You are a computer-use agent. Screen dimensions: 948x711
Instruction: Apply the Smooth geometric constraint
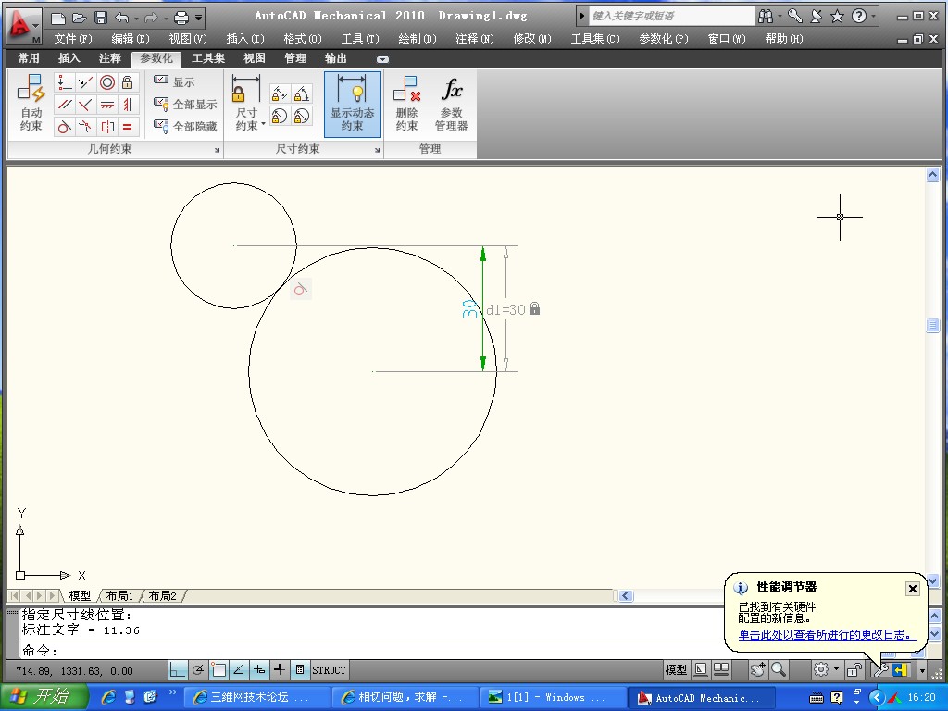point(85,126)
